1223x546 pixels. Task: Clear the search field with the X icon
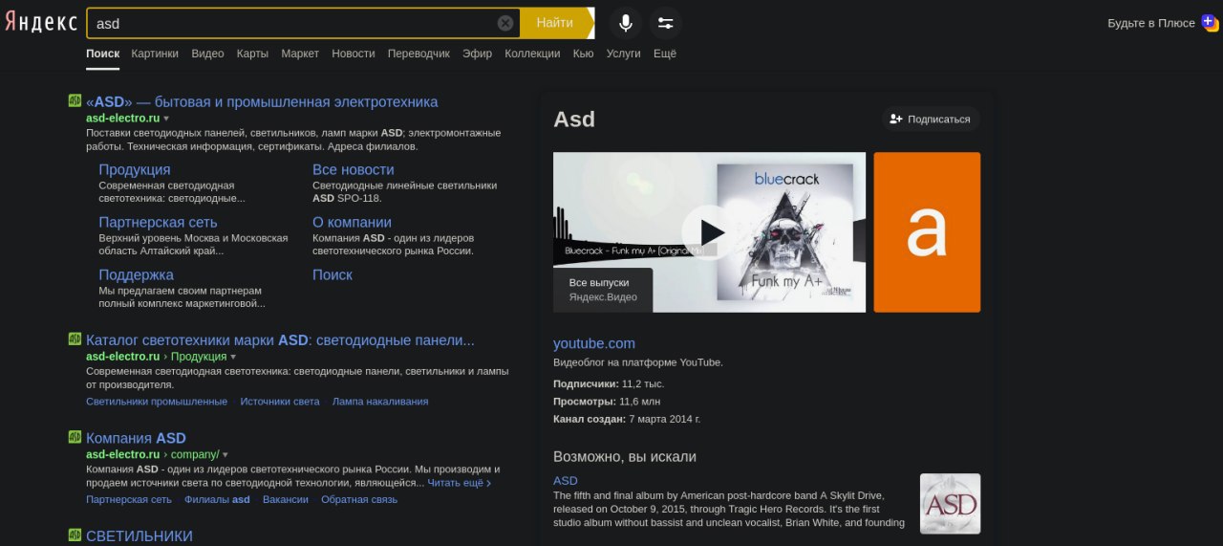(505, 23)
